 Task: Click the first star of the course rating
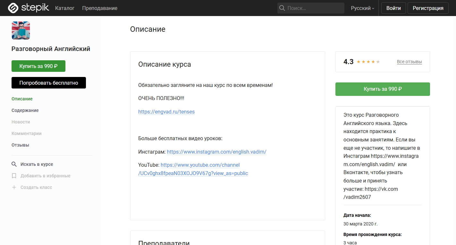(x=358, y=62)
